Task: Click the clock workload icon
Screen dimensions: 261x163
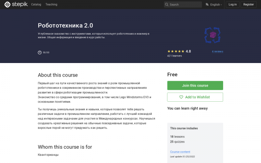Action: (x=40, y=53)
